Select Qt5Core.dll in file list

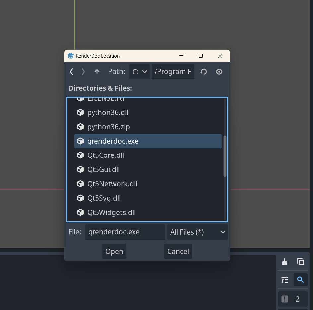tap(148, 155)
